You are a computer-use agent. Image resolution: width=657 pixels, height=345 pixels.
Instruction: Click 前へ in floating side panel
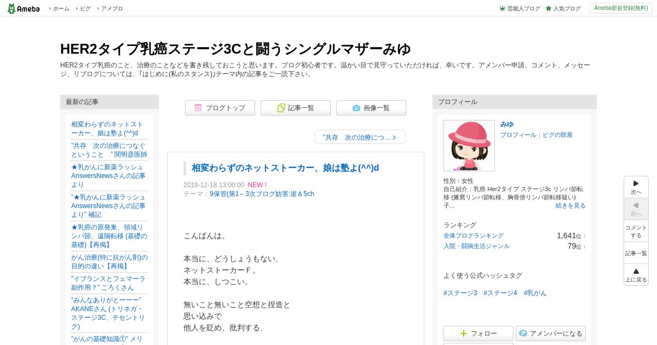[x=636, y=209]
